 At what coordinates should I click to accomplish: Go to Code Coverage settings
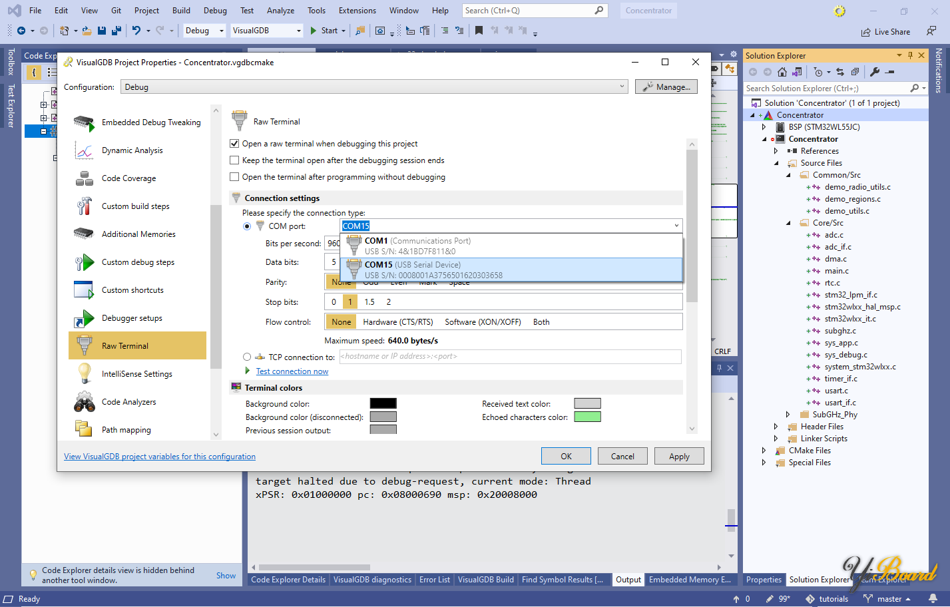(x=137, y=178)
